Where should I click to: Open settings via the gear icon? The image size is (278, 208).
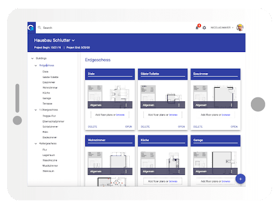coord(204,28)
